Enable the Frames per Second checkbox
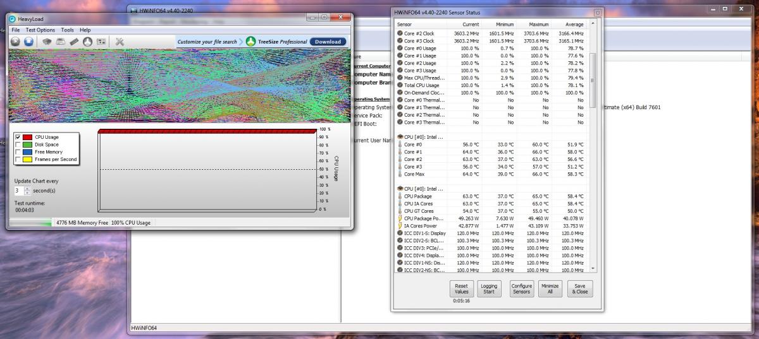 coord(17,159)
